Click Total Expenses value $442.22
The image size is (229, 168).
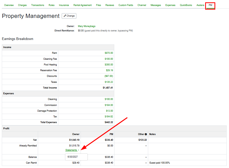tap(109, 122)
